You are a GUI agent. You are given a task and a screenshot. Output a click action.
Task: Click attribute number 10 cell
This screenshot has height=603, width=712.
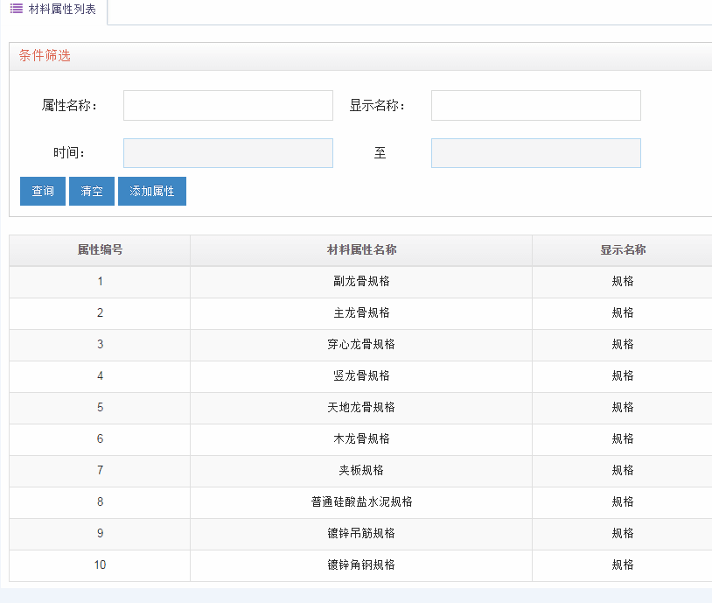click(100, 565)
